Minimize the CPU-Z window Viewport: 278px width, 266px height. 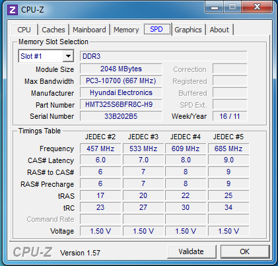tap(215, 7)
